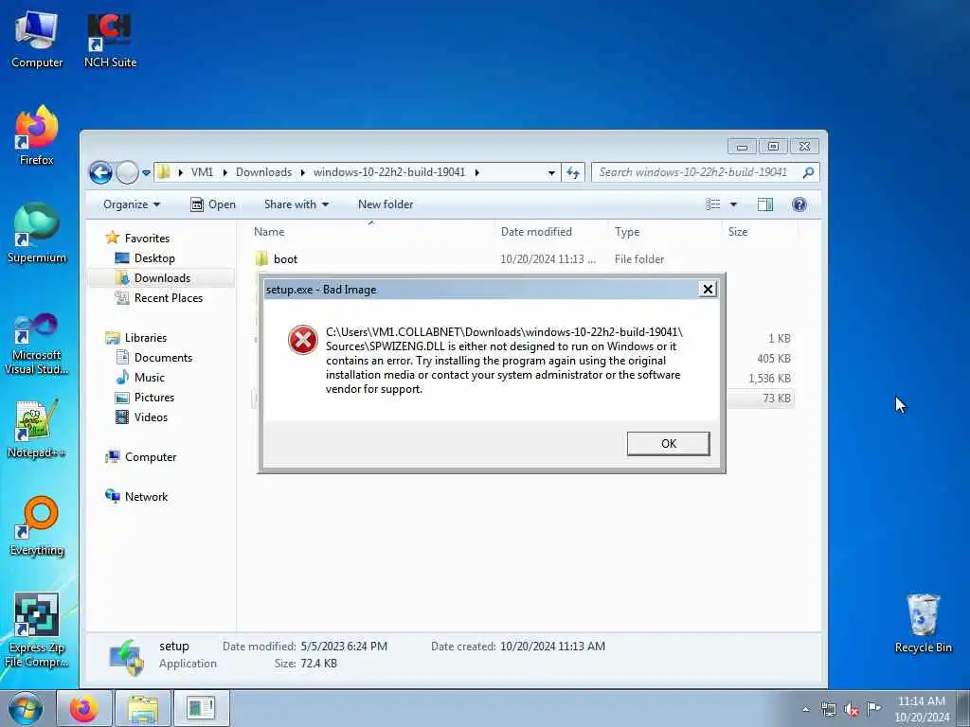Select the Documents library
Viewport: 970px width, 727px height.
click(x=163, y=357)
